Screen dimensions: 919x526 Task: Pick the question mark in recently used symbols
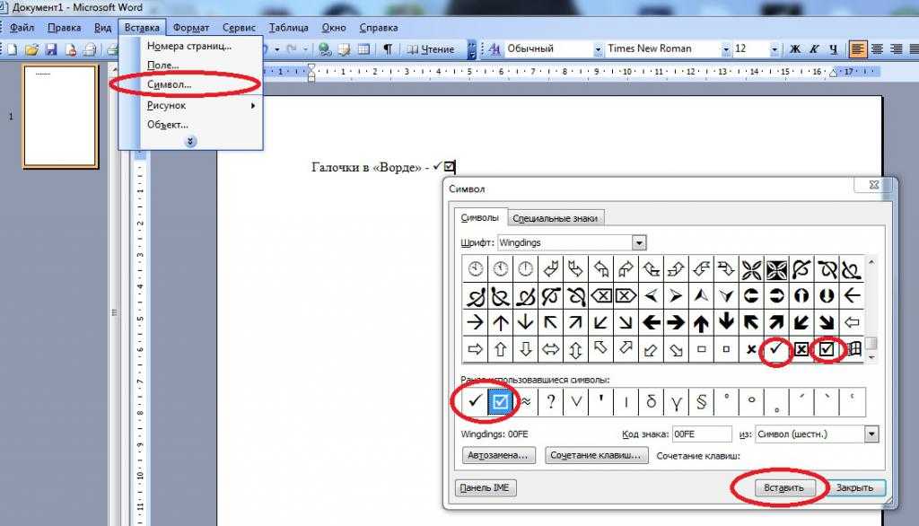[550, 402]
